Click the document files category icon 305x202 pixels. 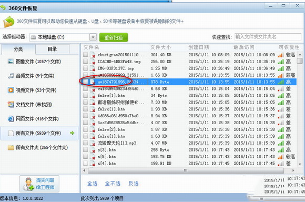[11, 105]
